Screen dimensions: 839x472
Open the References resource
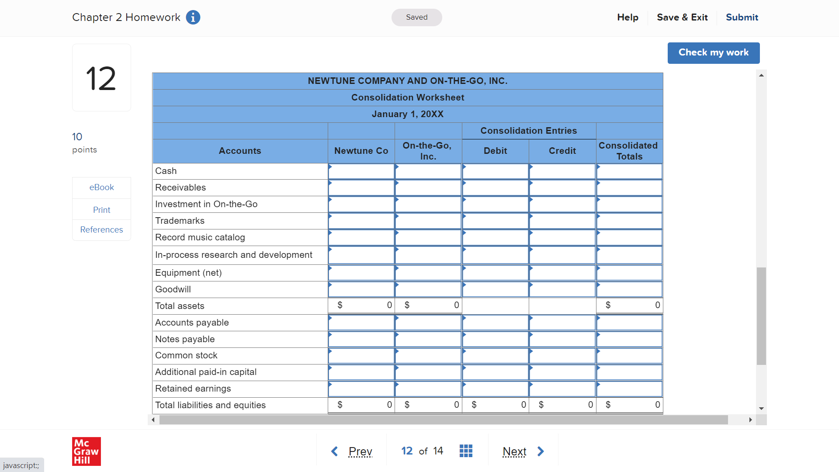click(x=101, y=230)
